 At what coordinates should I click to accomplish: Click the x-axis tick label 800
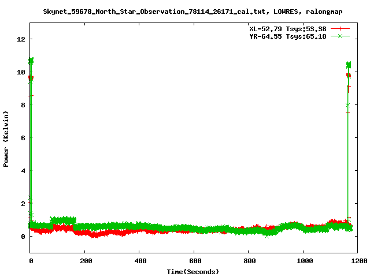tap(250, 261)
